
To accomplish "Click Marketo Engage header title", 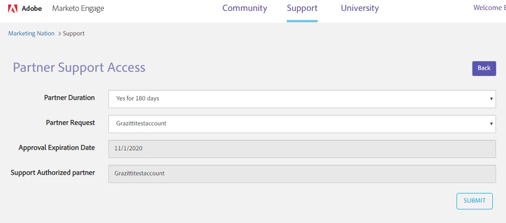I will [78, 9].
